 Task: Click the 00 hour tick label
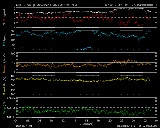tap(133, 120)
